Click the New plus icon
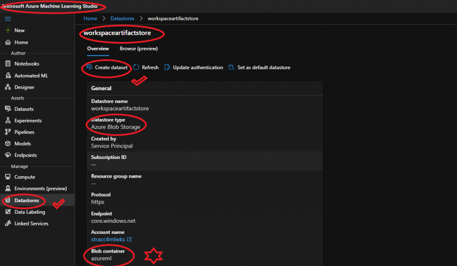The height and width of the screenshot is (266, 457). point(8,30)
